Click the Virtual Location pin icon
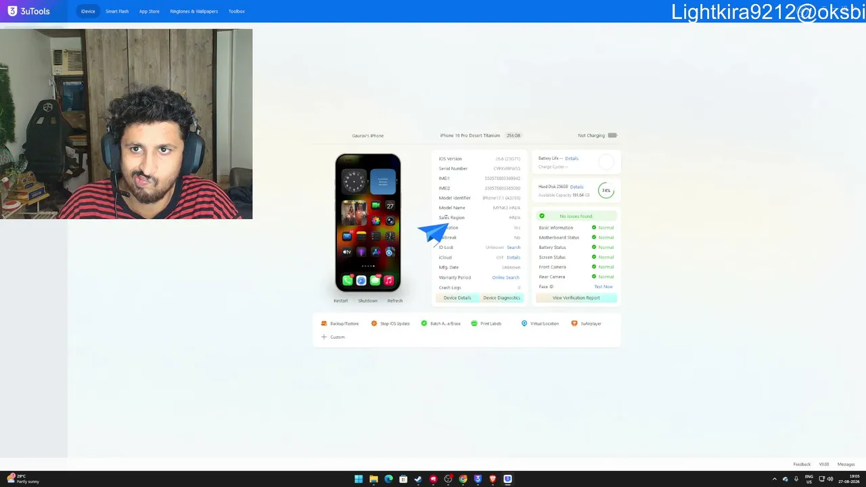Viewport: 866px width, 487px height. pyautogui.click(x=524, y=323)
